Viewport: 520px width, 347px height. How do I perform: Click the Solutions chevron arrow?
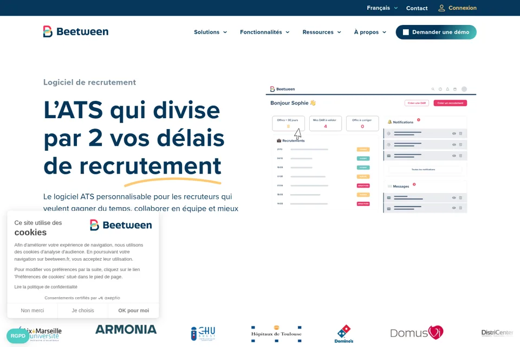(x=225, y=32)
